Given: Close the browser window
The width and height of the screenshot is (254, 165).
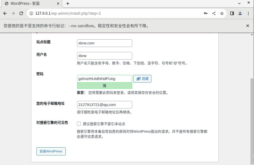Looking at the screenshot, I should click(249, 3).
